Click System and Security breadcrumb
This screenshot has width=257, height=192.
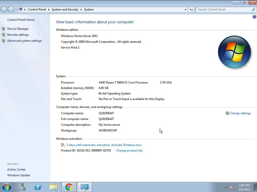65,9
